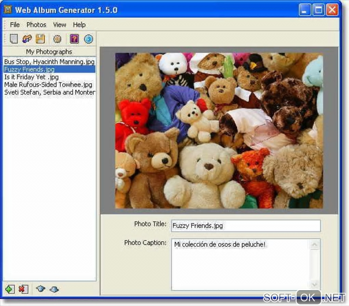
Task: Select the Sveti Stefan, Serbia photo entry
Action: coord(49,92)
